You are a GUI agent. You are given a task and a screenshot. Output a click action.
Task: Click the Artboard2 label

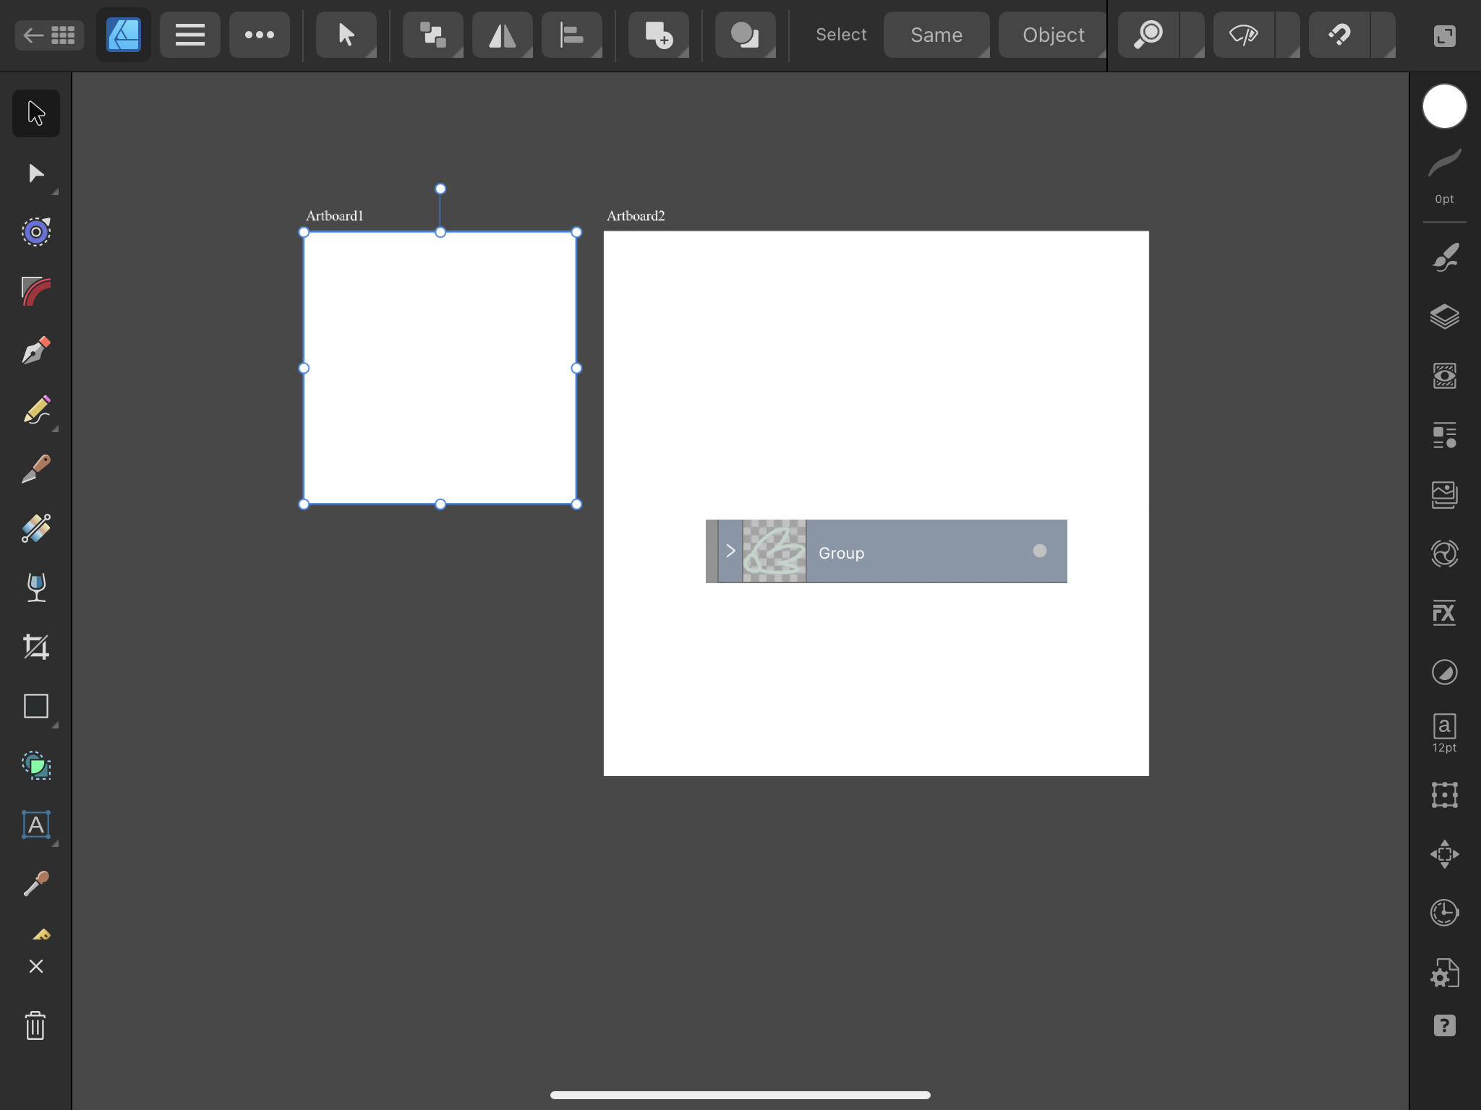(x=636, y=215)
